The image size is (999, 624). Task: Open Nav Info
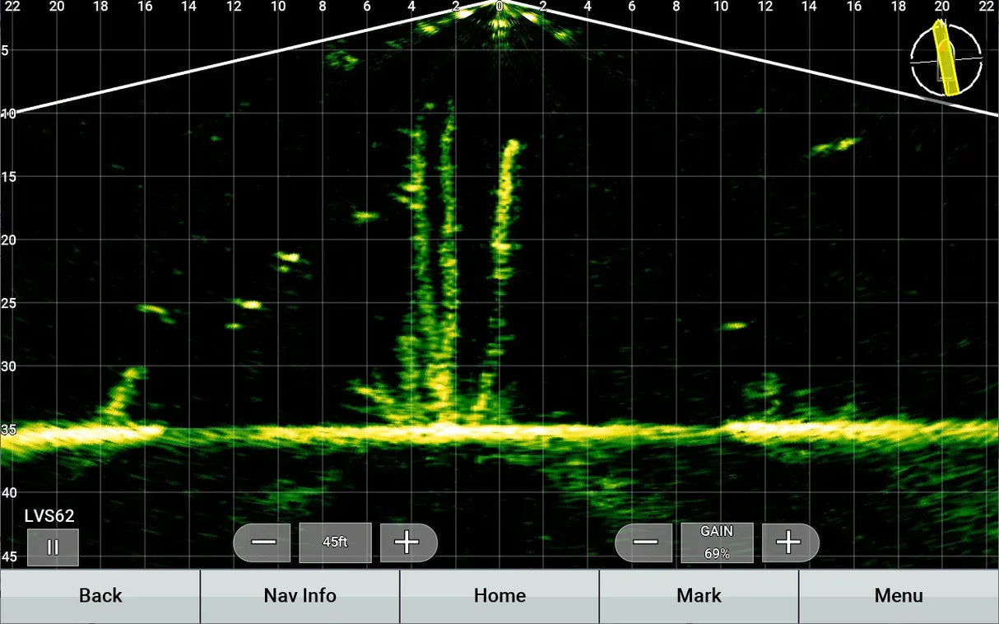(300, 595)
